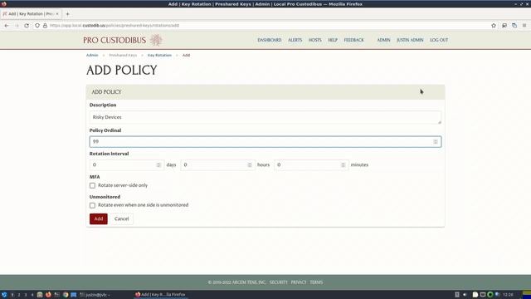Screen dimensions: 531x299
Task: Open the Admin nav item
Action: [383, 40]
